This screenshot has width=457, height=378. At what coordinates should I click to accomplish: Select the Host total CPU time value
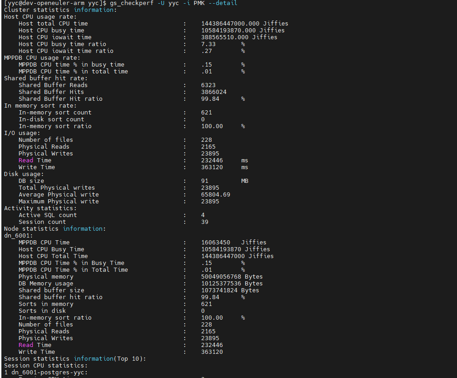click(x=244, y=24)
